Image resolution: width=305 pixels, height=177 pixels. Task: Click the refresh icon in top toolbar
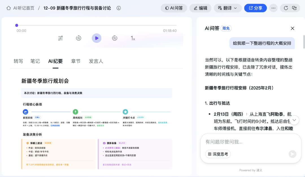coord(286,8)
